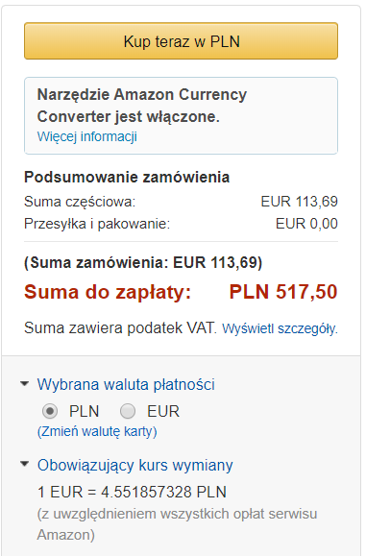366x556 pixels.
Task: Collapse the triangle beside 'Obowiązujący kurs wymiany'
Action: [x=24, y=464]
